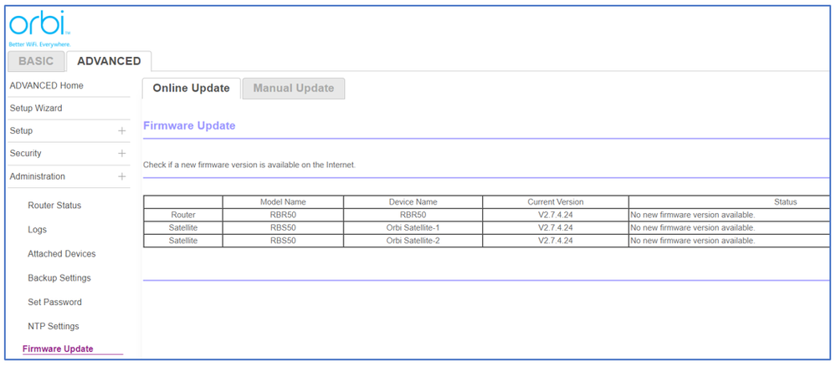Switch to the Manual Update tab

coord(293,89)
